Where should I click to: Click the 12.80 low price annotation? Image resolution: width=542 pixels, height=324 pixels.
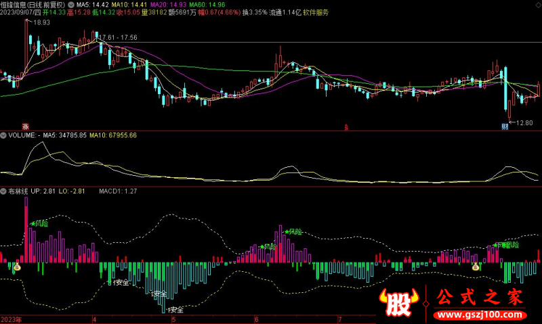tap(524, 123)
